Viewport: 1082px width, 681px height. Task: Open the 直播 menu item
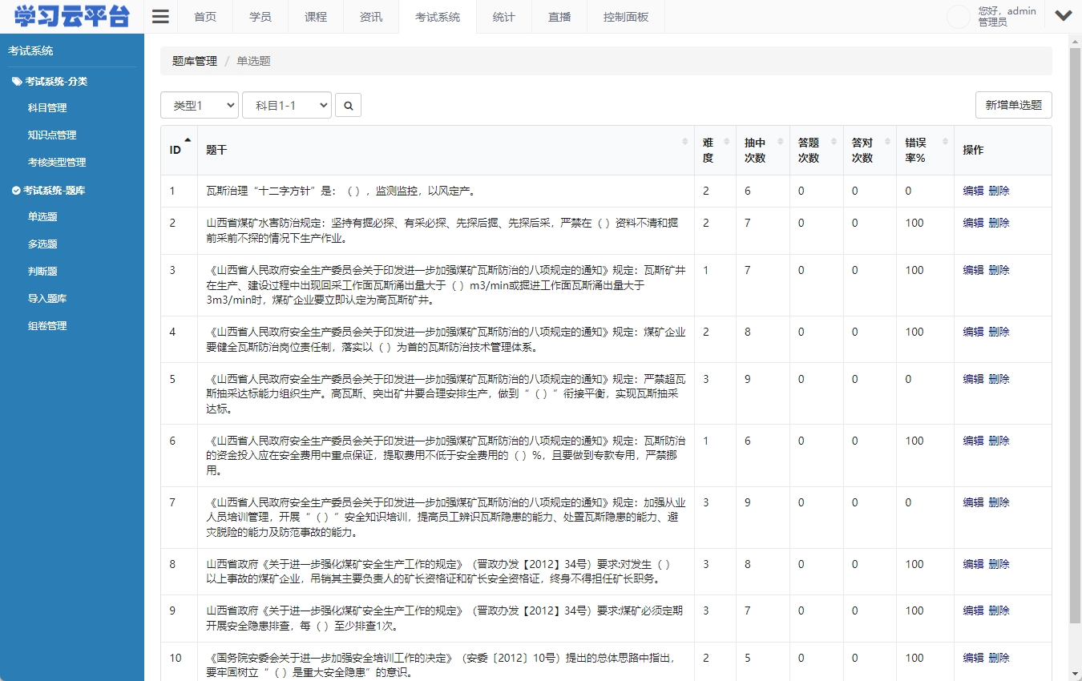pos(559,16)
